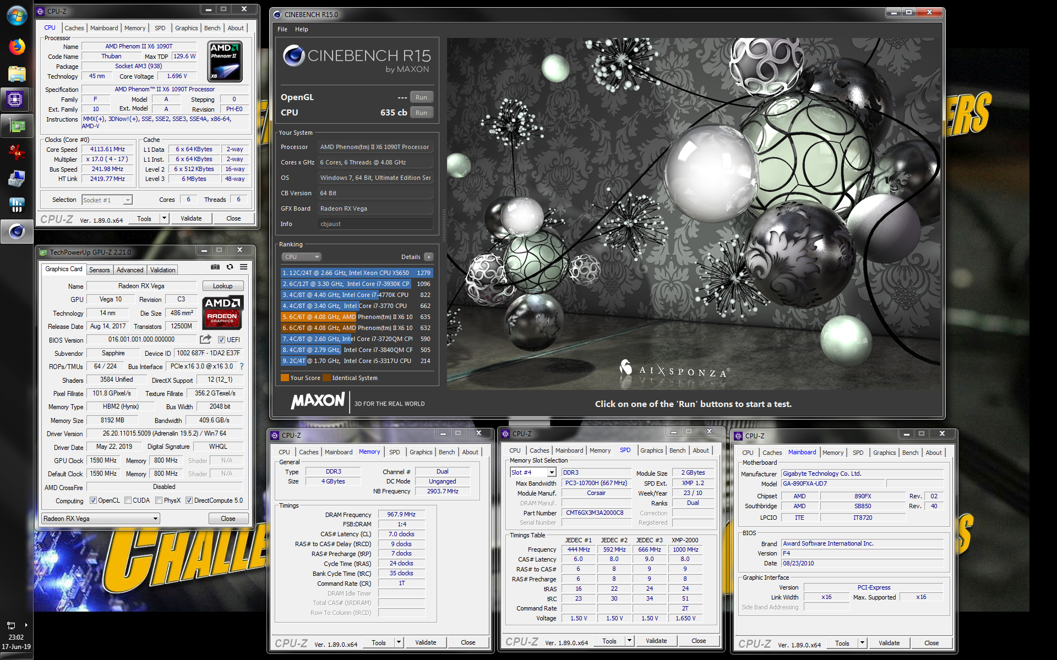Image resolution: width=1057 pixels, height=660 pixels.
Task: Open the computer toolbox taskbar icon
Action: [x=17, y=179]
